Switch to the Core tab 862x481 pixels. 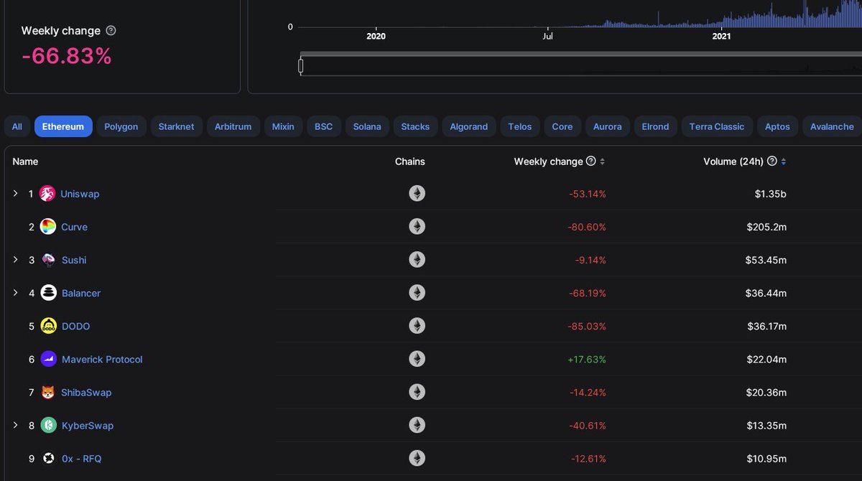click(x=562, y=126)
